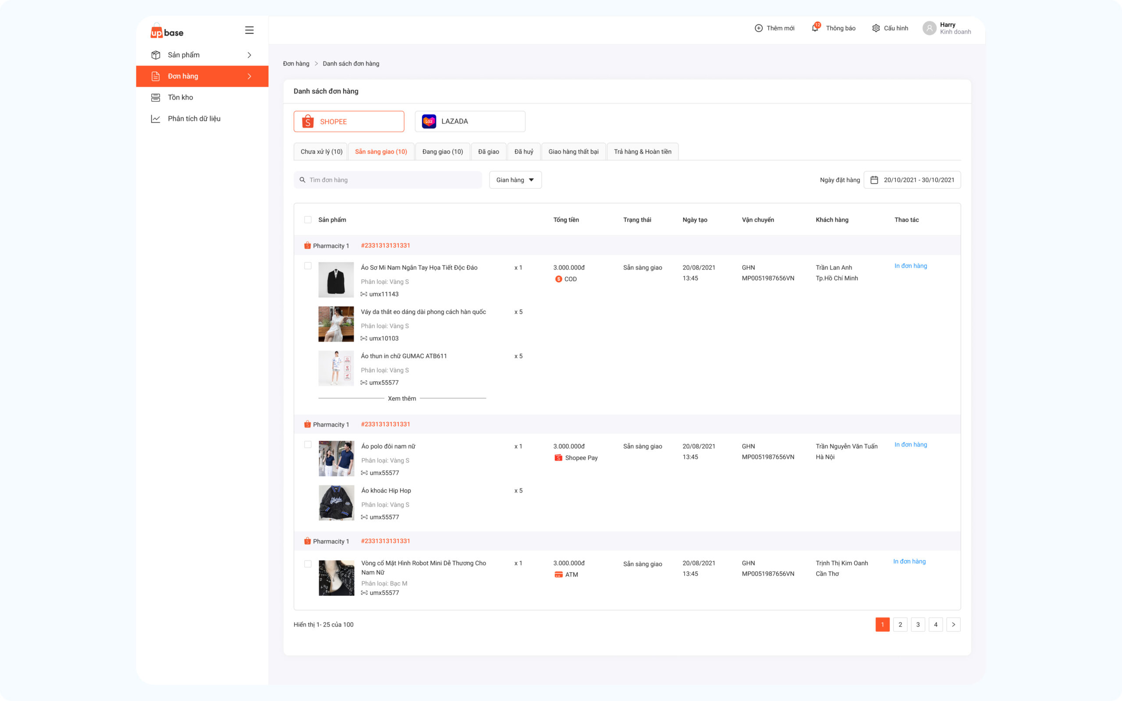Tick the select-all checkbox in table header
Viewport: 1122px width, 701px height.
coord(308,220)
